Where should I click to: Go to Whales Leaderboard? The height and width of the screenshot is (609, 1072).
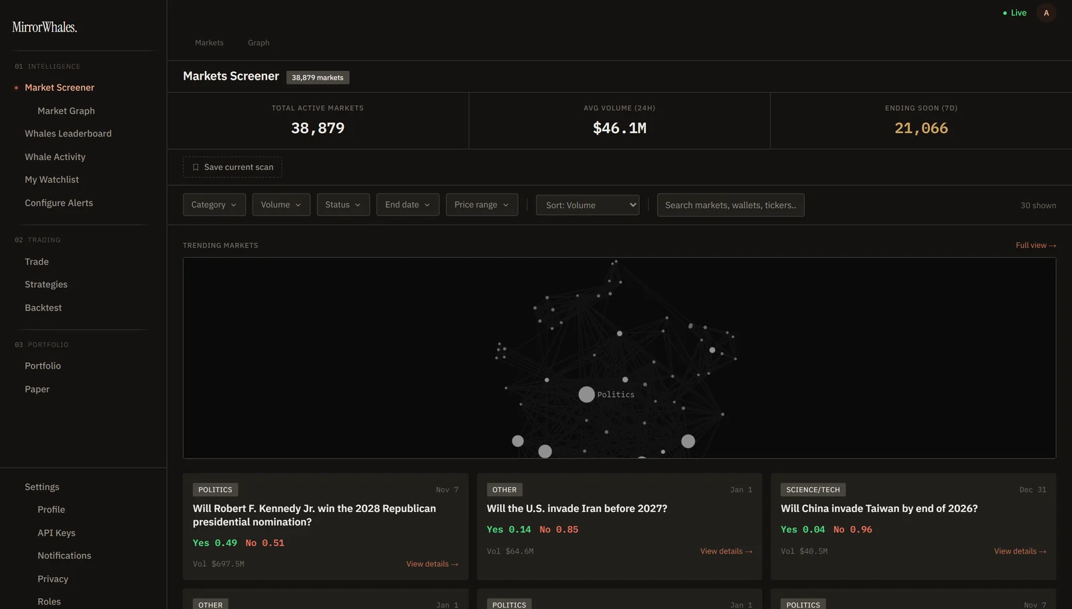[x=68, y=134]
